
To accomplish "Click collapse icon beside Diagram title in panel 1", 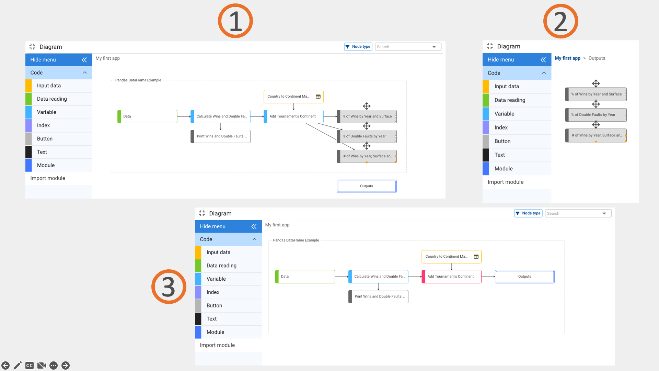I will 32,47.
